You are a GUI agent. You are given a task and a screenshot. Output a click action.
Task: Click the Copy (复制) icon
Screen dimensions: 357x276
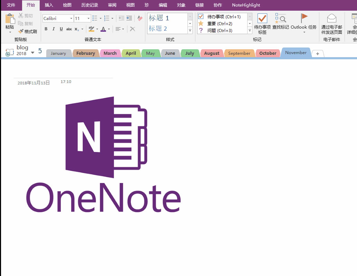(x=21, y=24)
